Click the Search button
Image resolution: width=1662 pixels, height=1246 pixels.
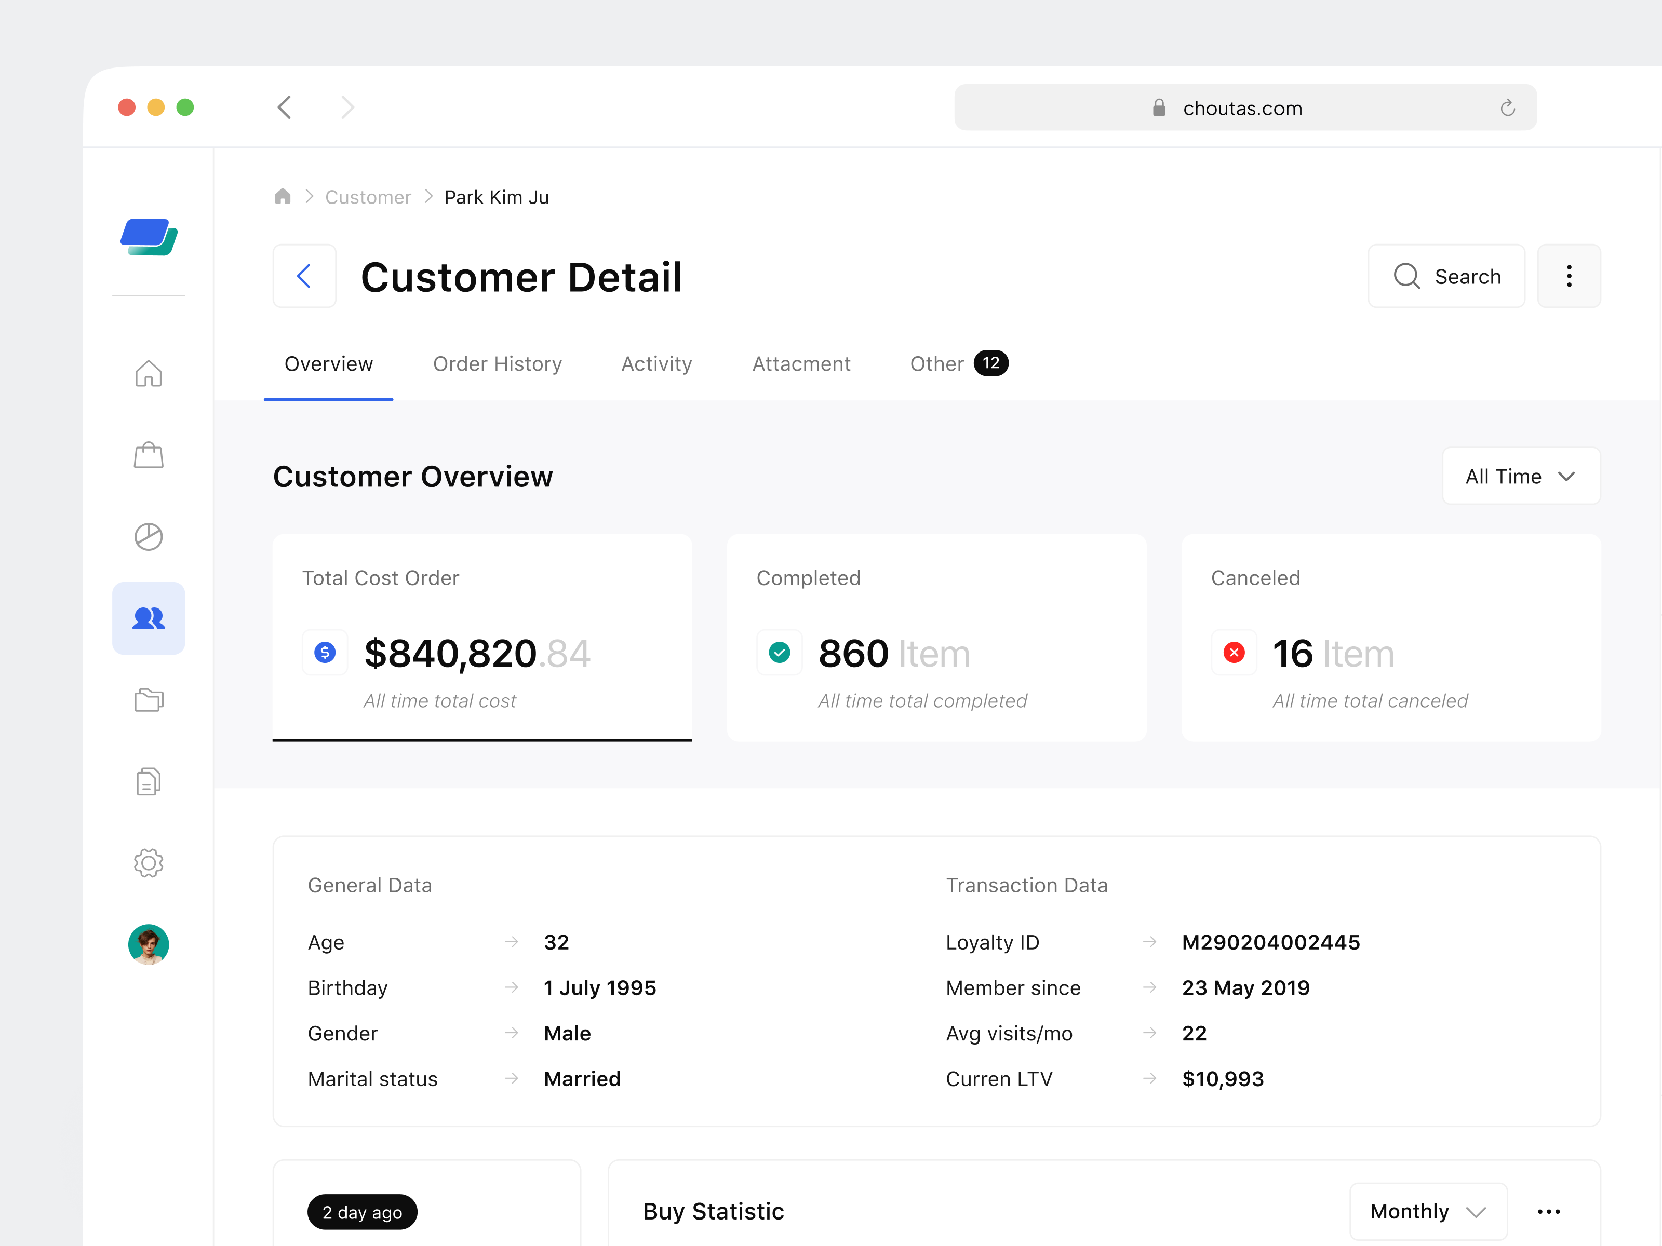point(1446,276)
